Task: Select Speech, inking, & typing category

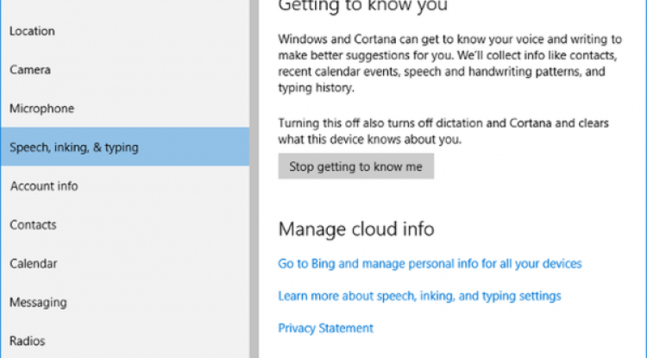Action: click(x=125, y=147)
